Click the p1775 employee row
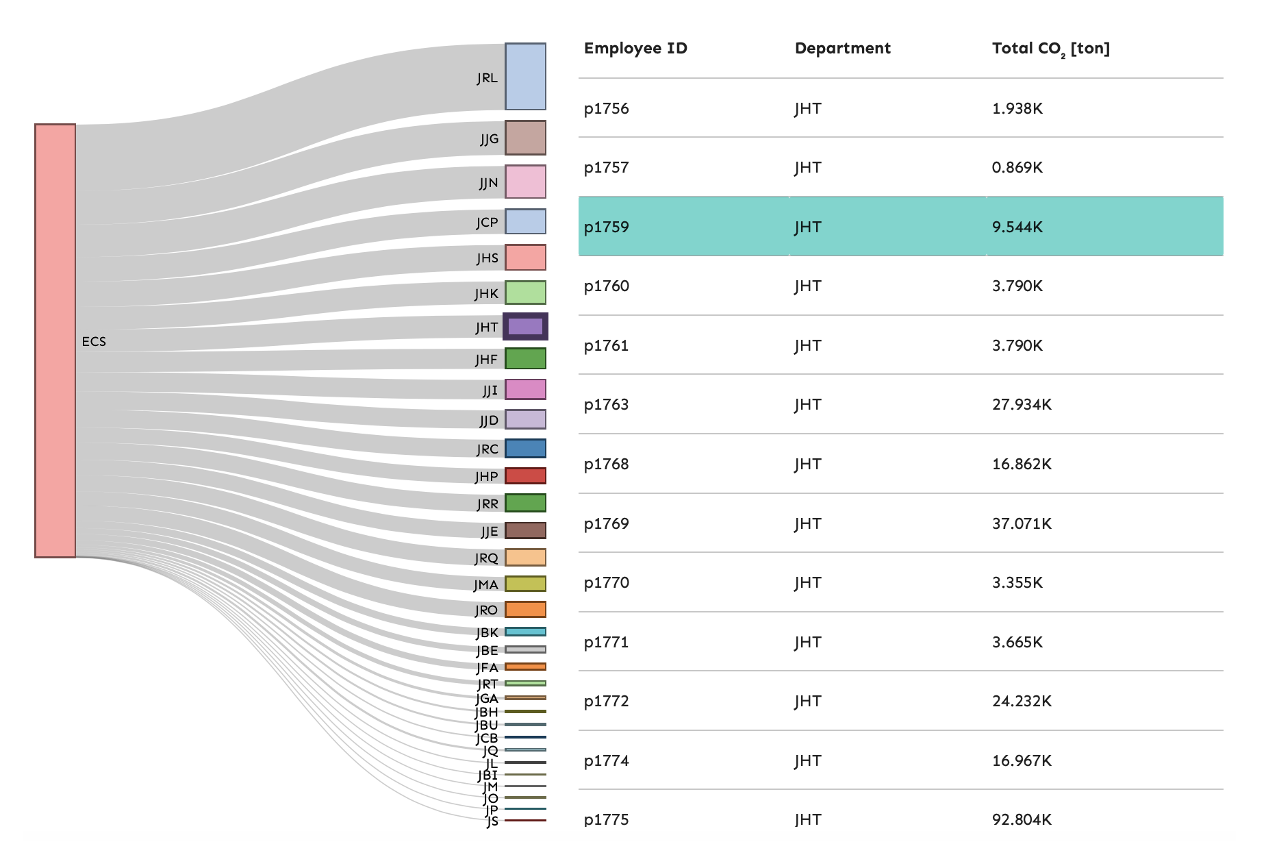The height and width of the screenshot is (868, 1266). (900, 819)
